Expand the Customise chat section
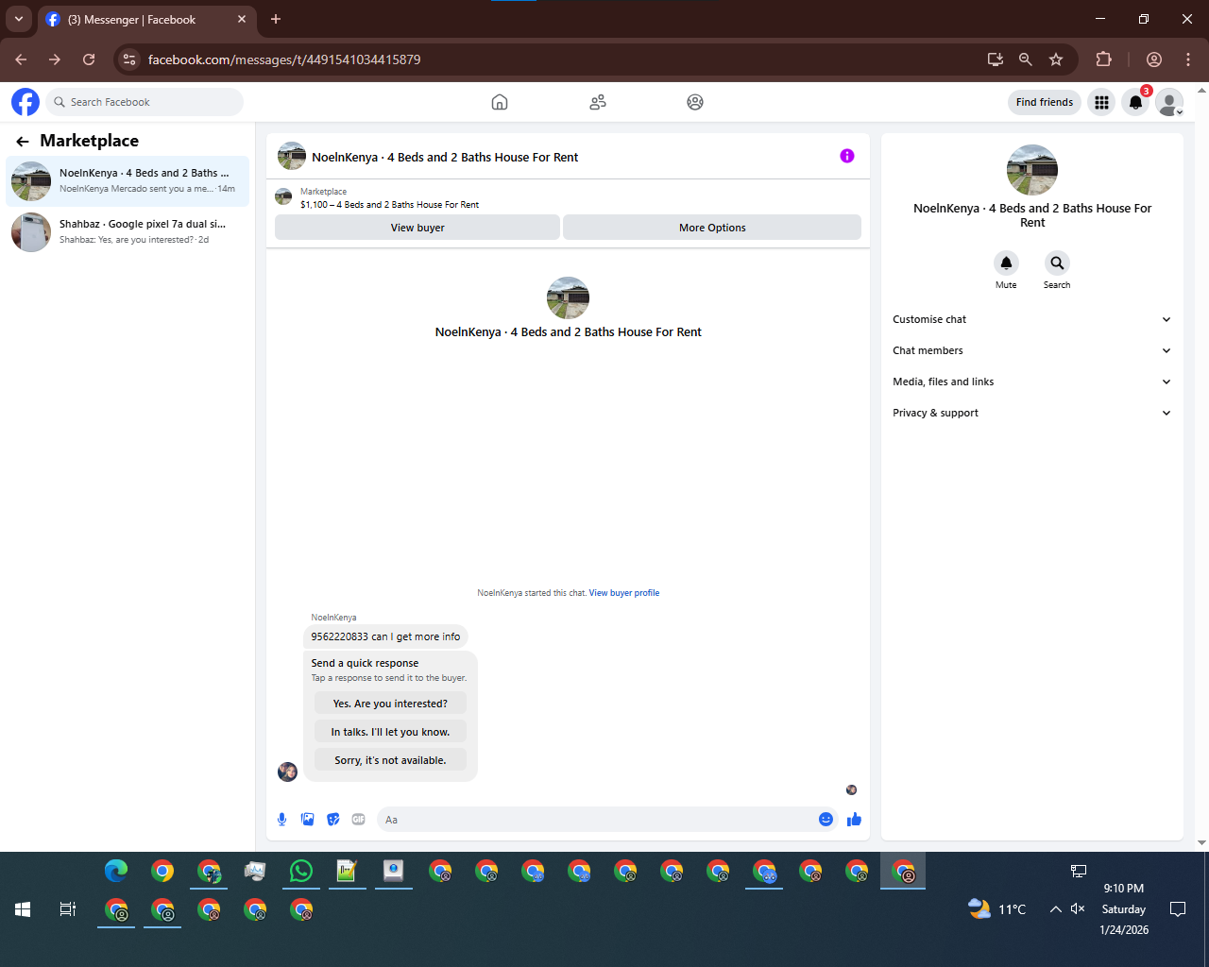1209x967 pixels. [x=1031, y=319]
